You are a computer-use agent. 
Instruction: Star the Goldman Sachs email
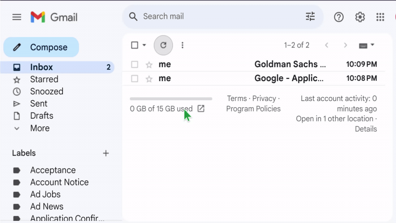[x=149, y=64]
